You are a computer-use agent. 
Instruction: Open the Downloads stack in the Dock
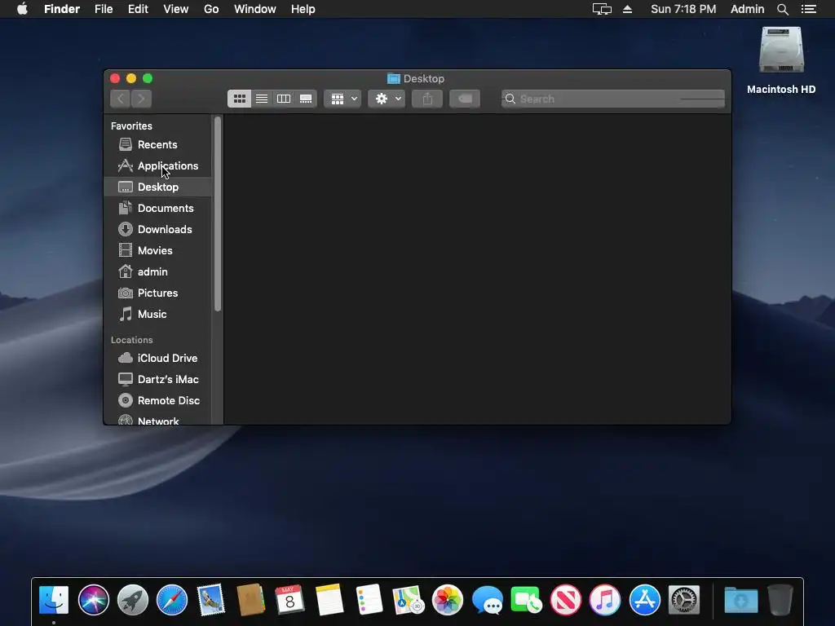(740, 600)
